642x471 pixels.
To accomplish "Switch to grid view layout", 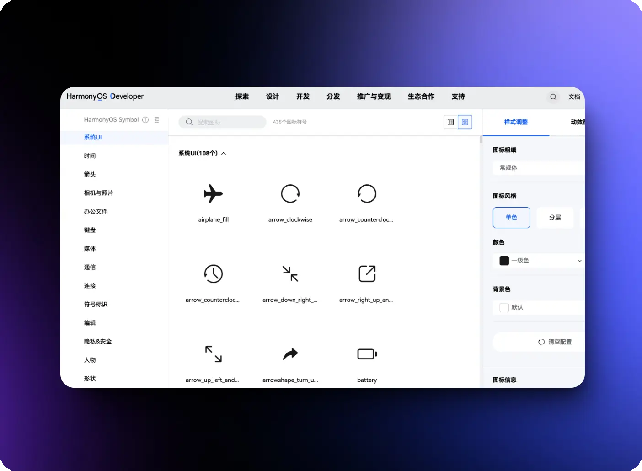I will tap(465, 122).
